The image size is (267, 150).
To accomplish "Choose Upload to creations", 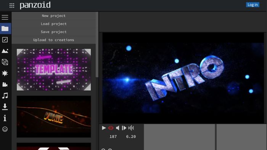I will point(54,40).
